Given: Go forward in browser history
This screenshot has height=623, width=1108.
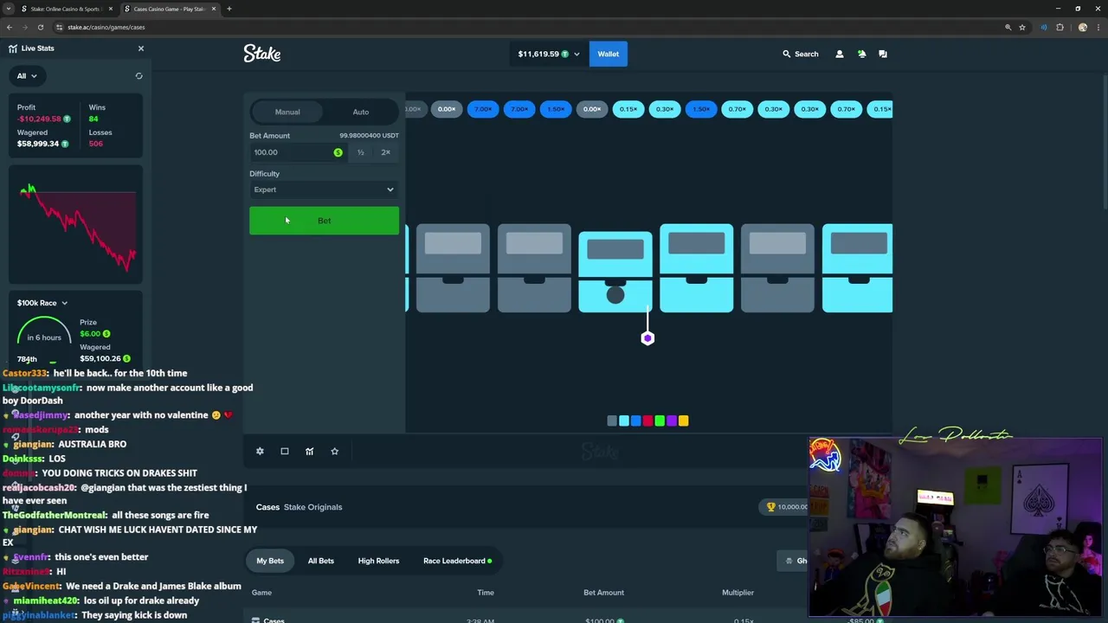Looking at the screenshot, I should coord(24,27).
